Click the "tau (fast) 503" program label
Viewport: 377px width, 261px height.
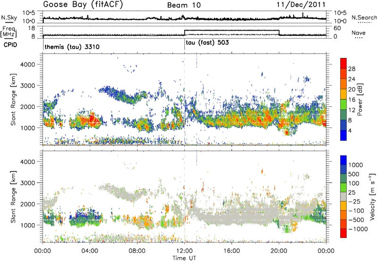pyautogui.click(x=207, y=43)
